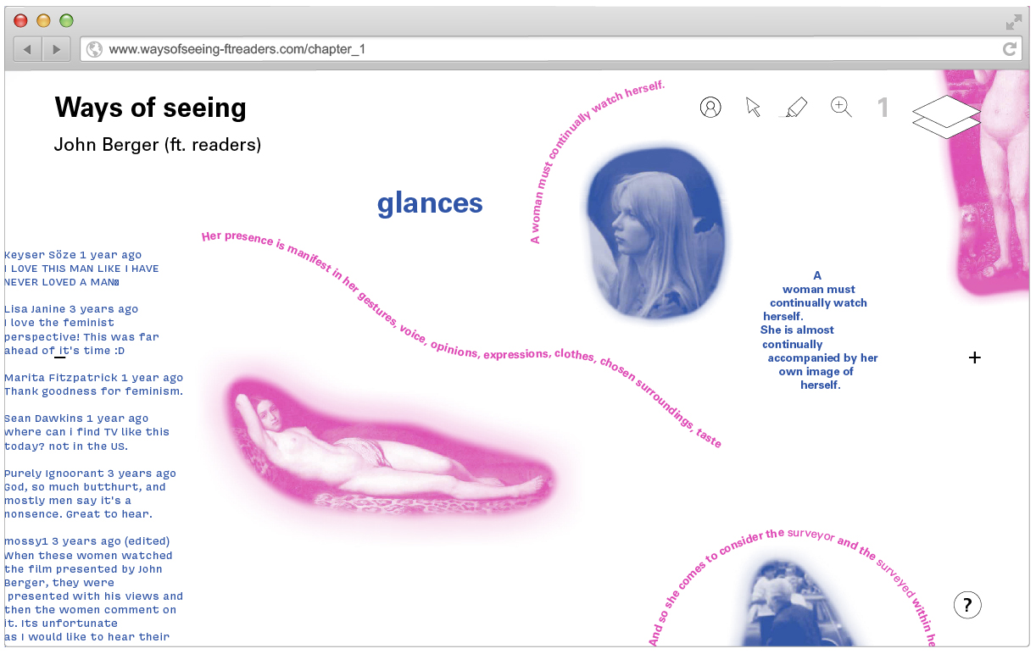Click Marita Fitzpatrick's 'Thank goodness for feminism' comment
The height and width of the screenshot is (654, 1036).
tap(93, 385)
